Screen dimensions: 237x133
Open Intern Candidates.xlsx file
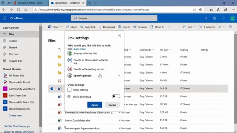[77, 120]
